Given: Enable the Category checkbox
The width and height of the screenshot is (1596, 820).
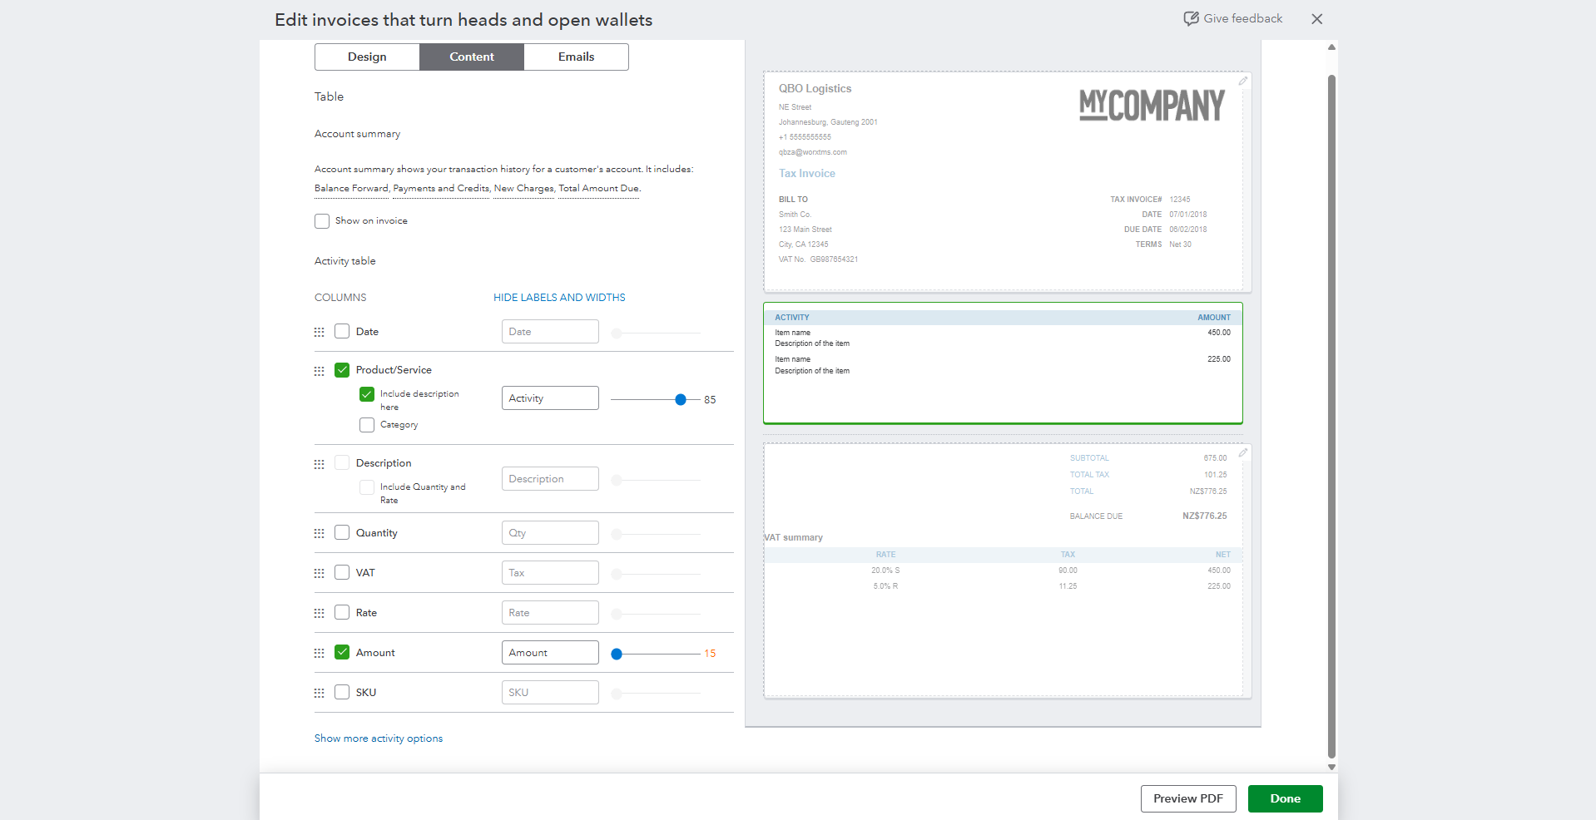Looking at the screenshot, I should coord(366,424).
